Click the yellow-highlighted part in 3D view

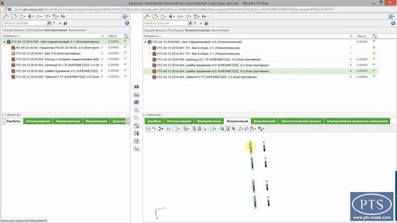coord(251,147)
